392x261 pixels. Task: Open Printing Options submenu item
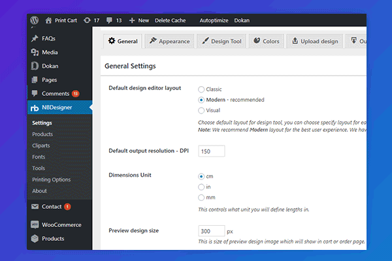click(51, 179)
